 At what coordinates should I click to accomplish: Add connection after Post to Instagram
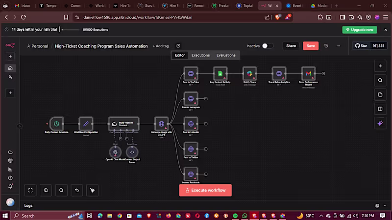[x=206, y=99]
